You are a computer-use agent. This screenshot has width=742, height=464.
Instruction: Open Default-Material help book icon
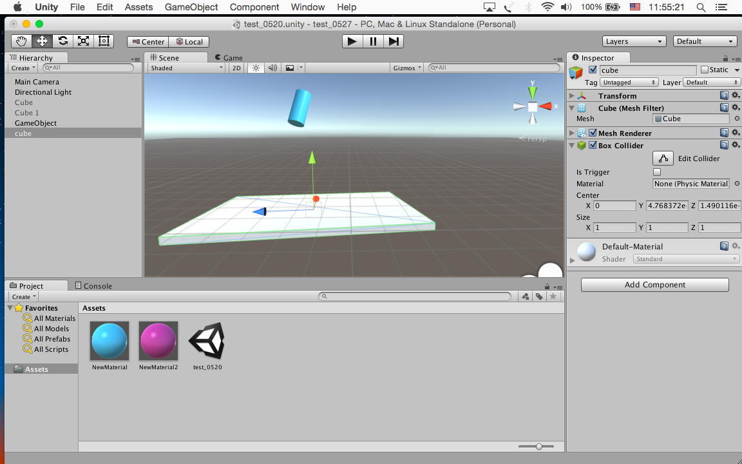pos(724,246)
